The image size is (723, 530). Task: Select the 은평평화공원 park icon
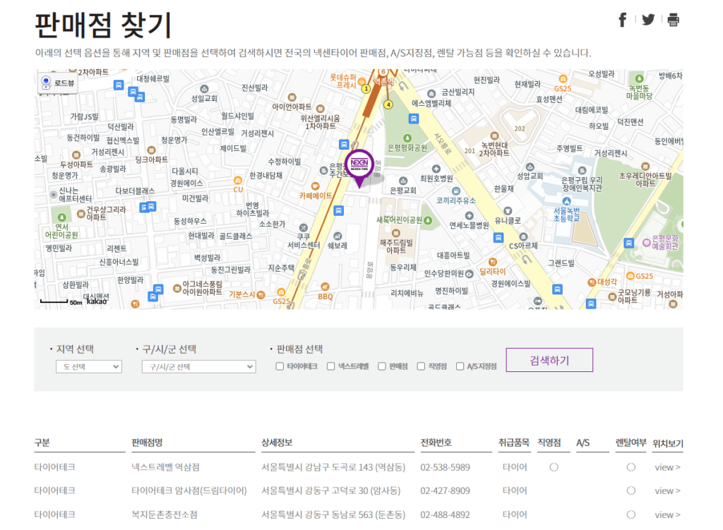(407, 138)
